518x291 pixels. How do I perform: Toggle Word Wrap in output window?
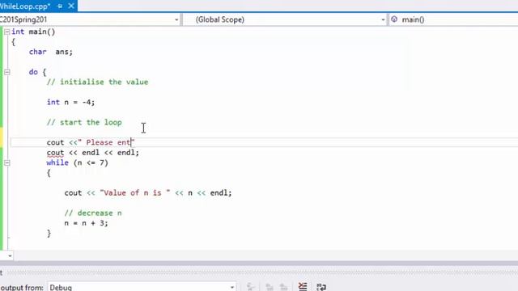click(321, 287)
